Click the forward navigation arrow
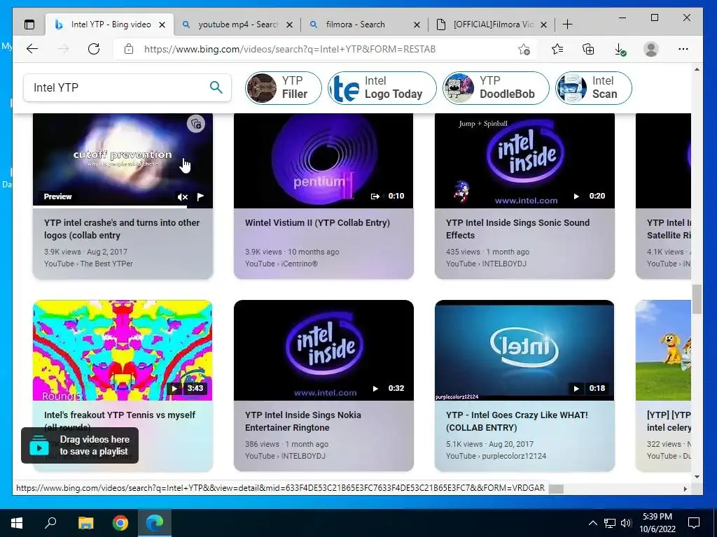Image resolution: width=717 pixels, height=537 pixels. [x=63, y=49]
